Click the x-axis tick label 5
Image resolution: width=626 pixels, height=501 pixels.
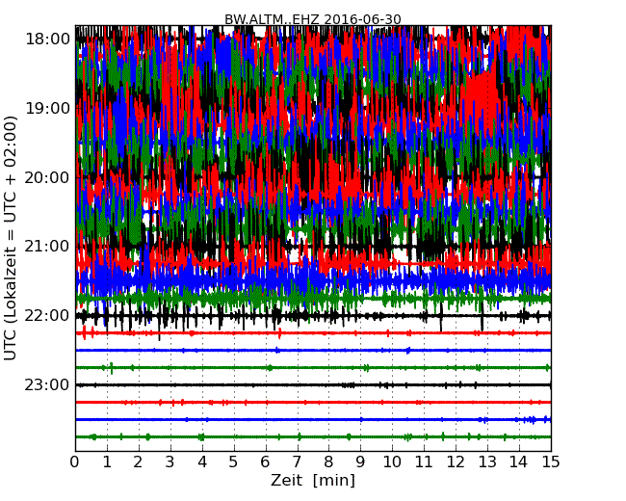click(234, 461)
